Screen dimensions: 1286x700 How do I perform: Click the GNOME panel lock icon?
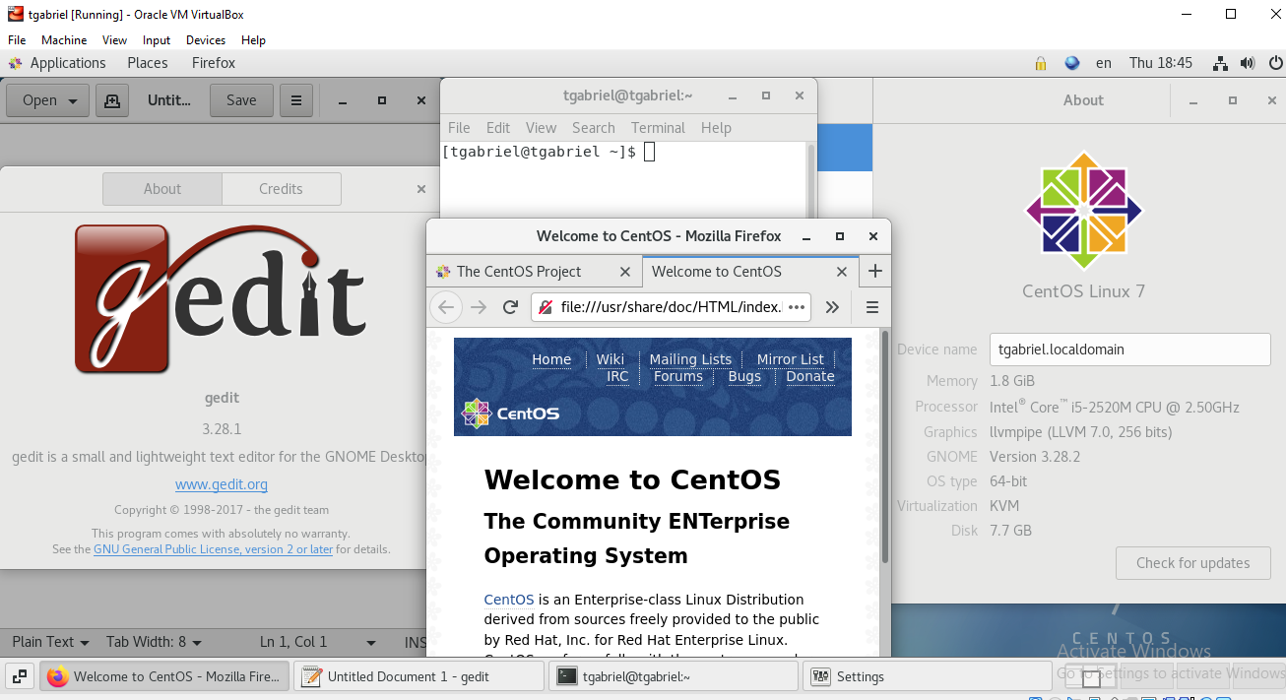(1041, 63)
